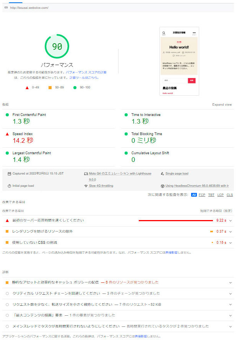Select the FCP audit filter
This screenshot has height=349, width=237.
point(202,195)
